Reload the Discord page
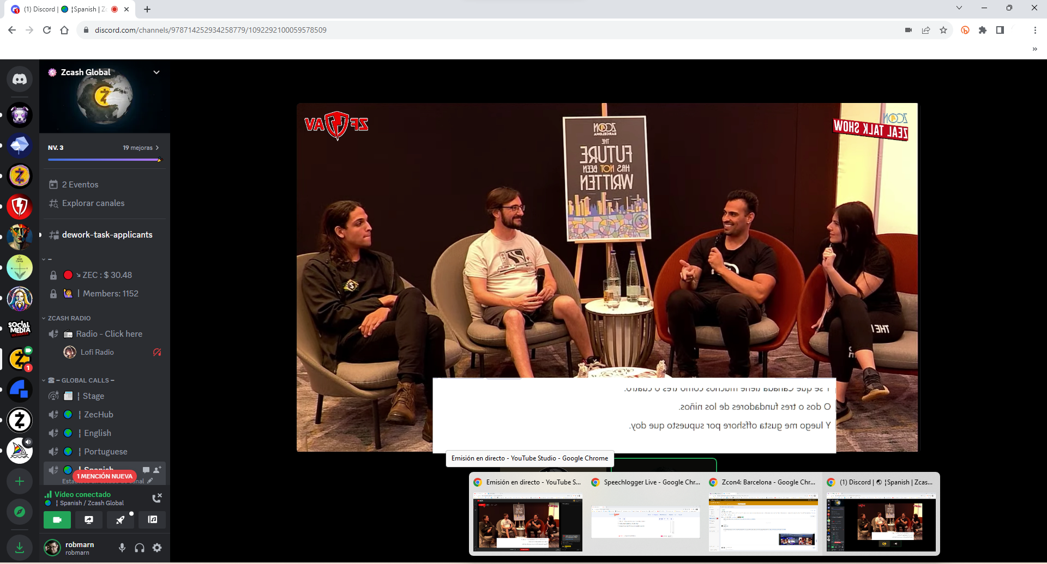Screen dimensions: 1047x564 click(47, 30)
